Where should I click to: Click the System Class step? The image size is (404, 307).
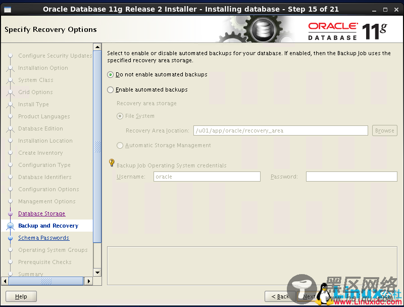point(36,80)
